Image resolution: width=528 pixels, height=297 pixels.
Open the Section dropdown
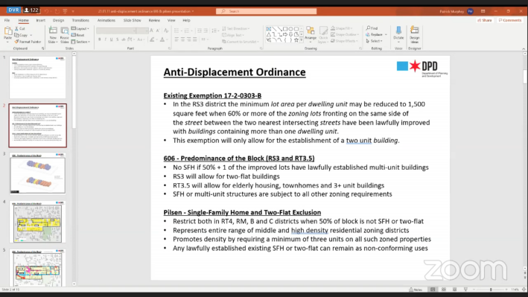pyautogui.click(x=80, y=42)
